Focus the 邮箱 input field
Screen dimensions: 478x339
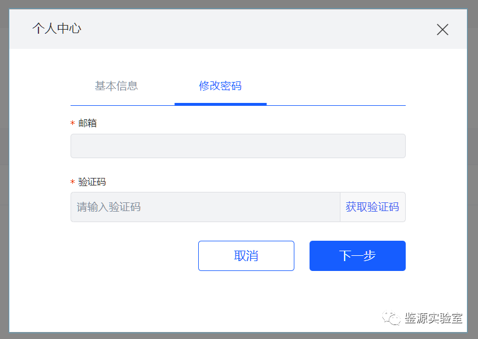[x=238, y=146]
